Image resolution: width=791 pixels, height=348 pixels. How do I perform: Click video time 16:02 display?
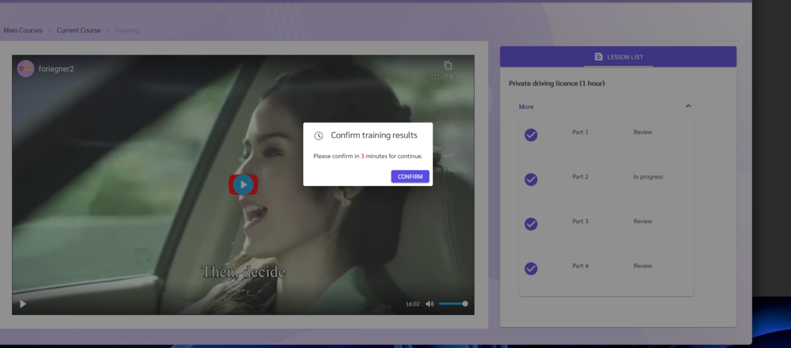(413, 304)
